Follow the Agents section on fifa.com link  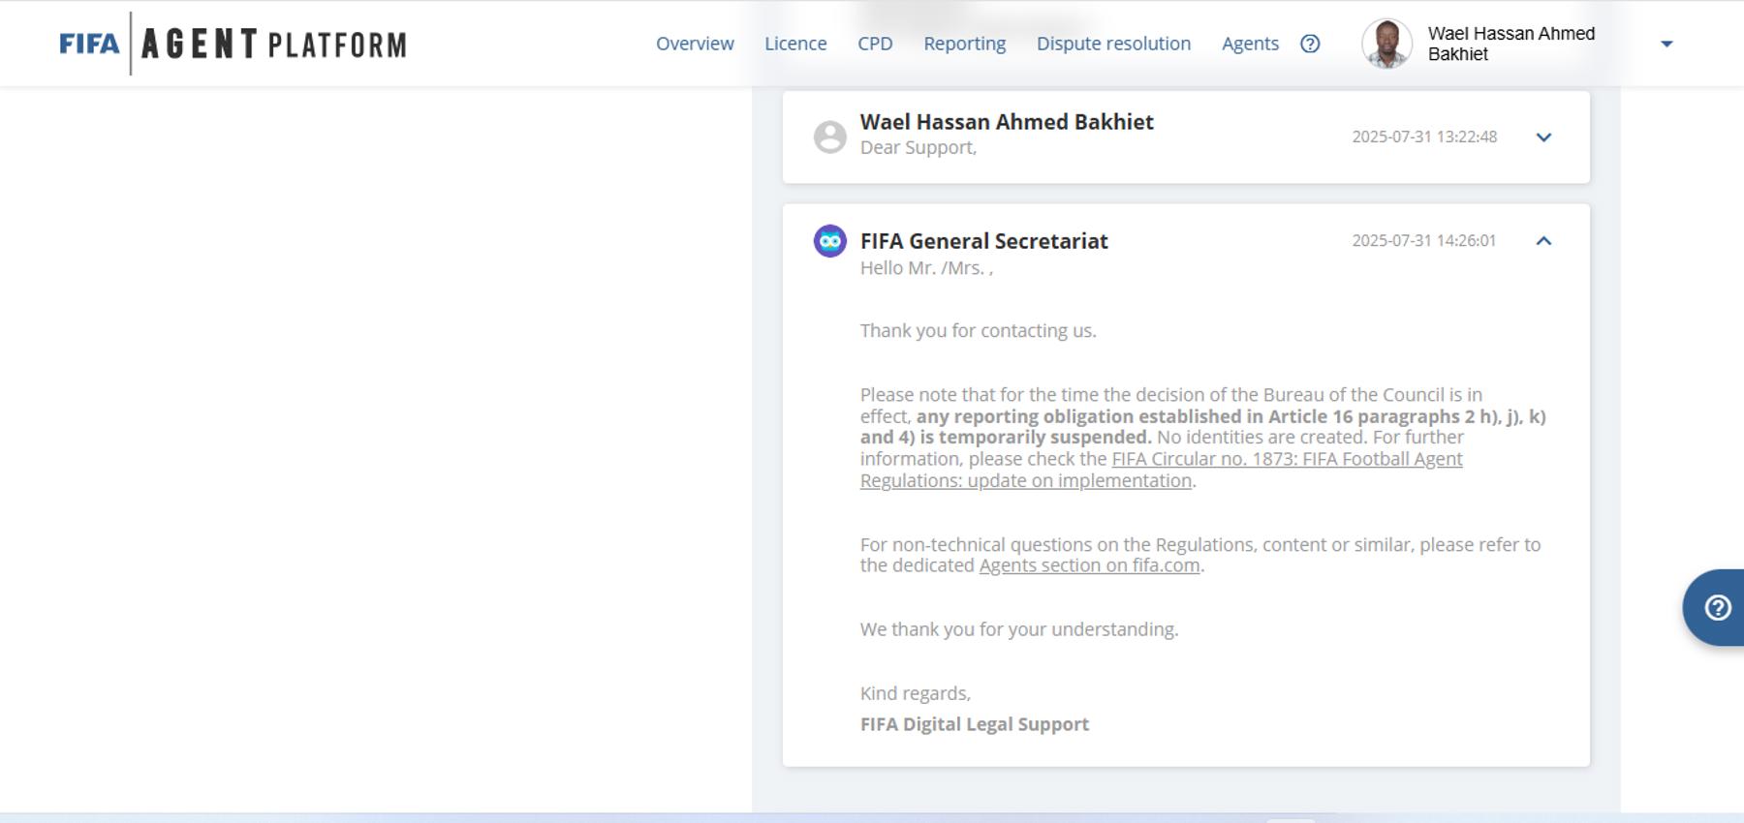[1090, 565]
